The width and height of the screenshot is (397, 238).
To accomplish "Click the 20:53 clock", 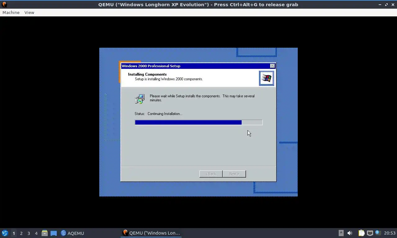I will tap(390, 233).
